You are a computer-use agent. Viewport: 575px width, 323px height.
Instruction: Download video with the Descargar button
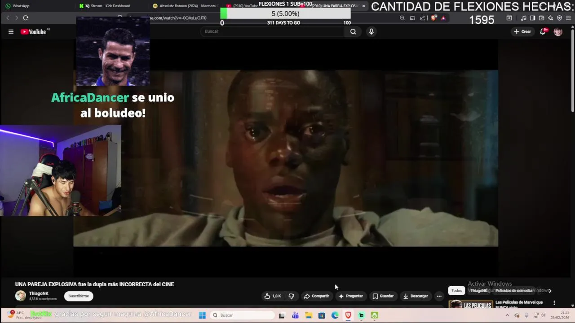[416, 296]
